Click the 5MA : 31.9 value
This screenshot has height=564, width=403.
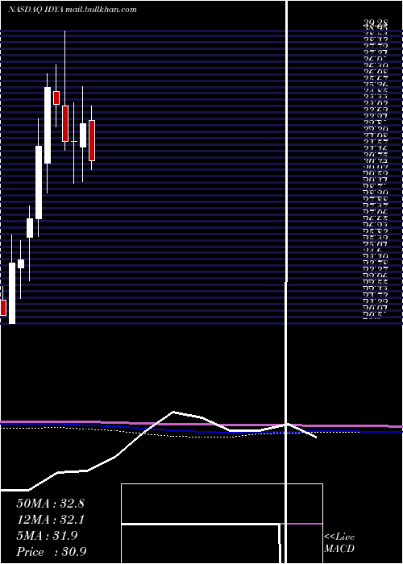point(47,536)
